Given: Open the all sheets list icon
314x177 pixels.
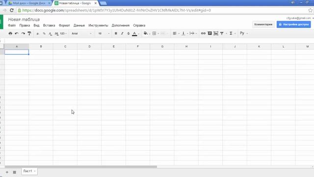Looking at the screenshot, I should (x=14, y=172).
